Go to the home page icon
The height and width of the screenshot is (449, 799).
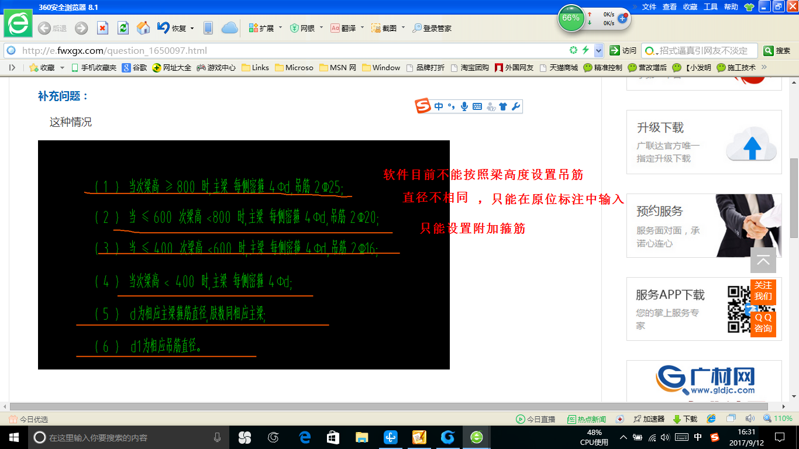[143, 28]
